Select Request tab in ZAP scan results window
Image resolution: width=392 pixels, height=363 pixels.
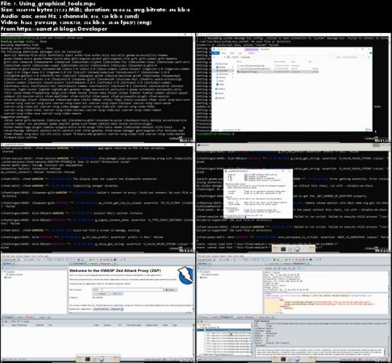click(x=287, y=264)
